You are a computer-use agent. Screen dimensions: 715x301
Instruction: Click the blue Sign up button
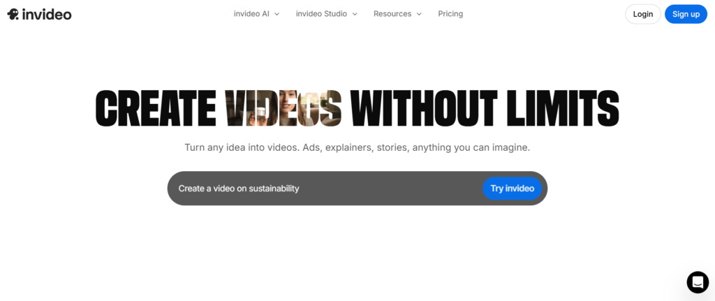pos(686,14)
